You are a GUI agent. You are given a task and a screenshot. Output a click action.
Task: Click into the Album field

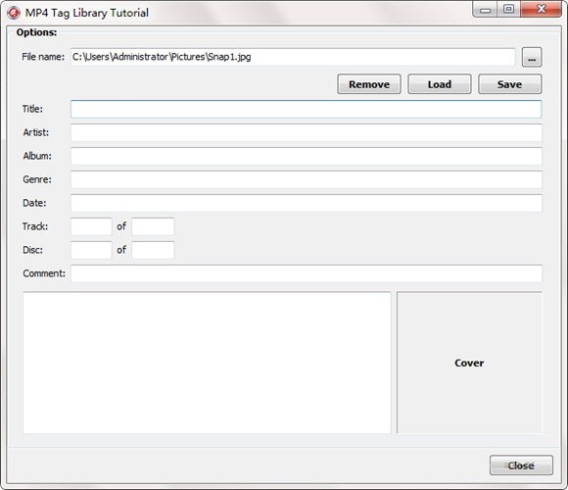[307, 156]
